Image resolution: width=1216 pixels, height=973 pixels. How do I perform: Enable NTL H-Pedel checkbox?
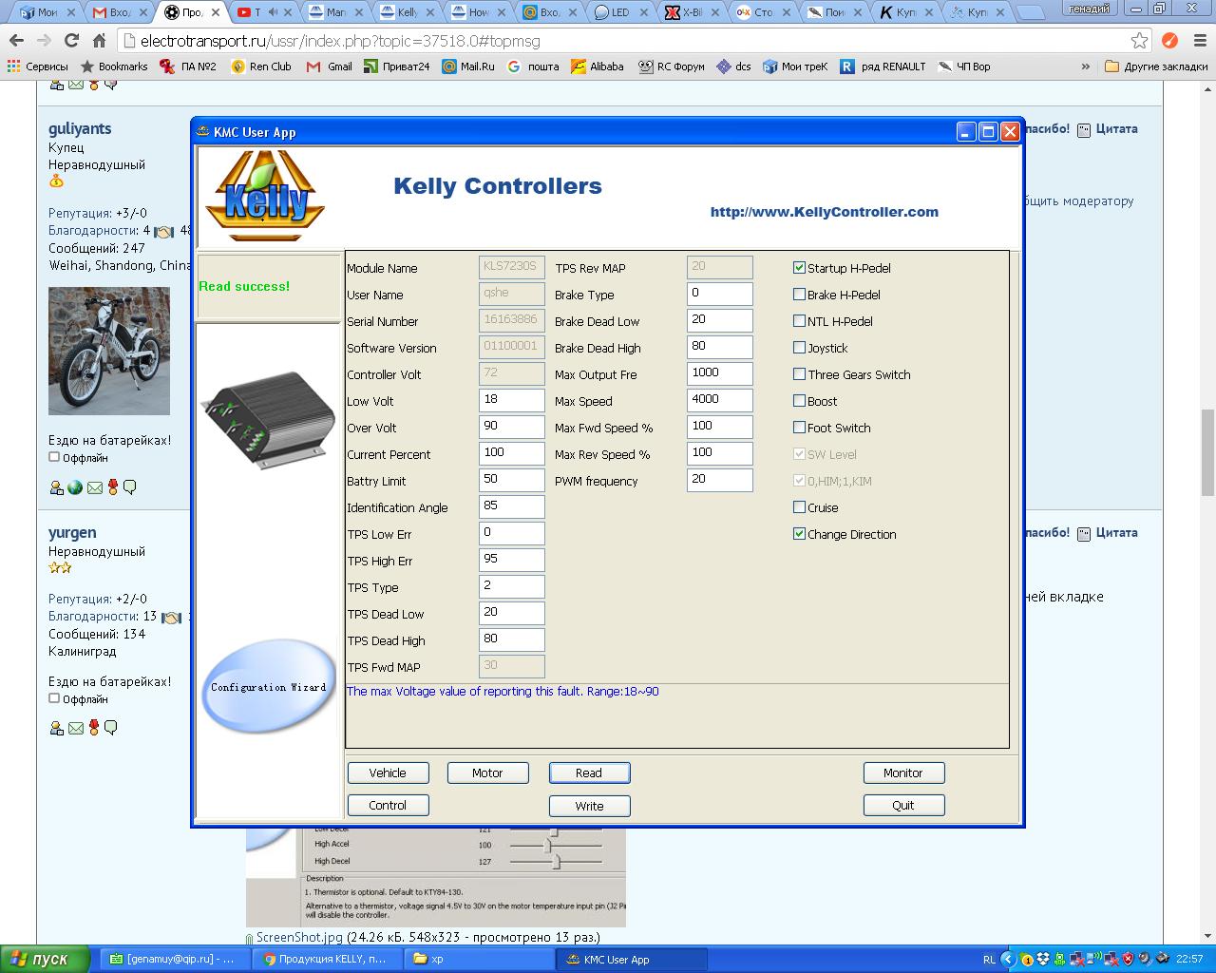tap(799, 321)
